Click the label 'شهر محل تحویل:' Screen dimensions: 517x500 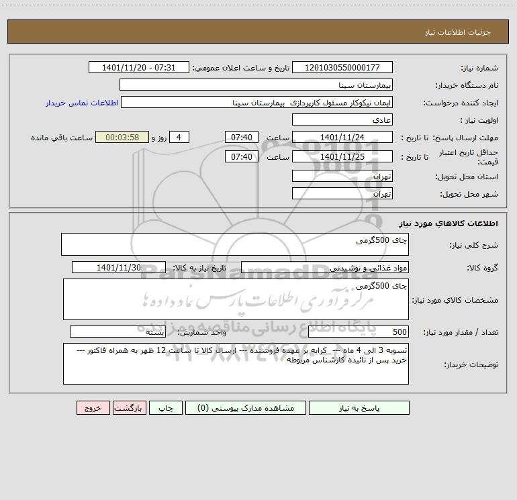(x=469, y=194)
